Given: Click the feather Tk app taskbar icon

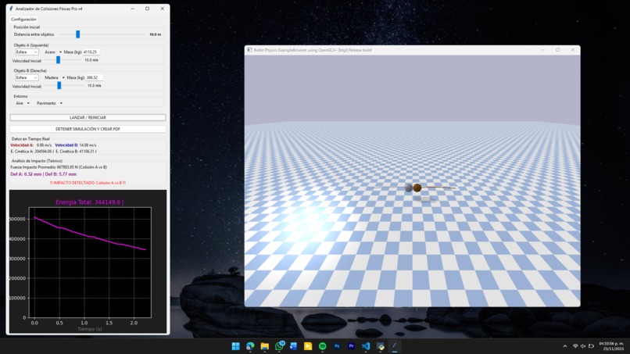Looking at the screenshot, I should coord(395,346).
